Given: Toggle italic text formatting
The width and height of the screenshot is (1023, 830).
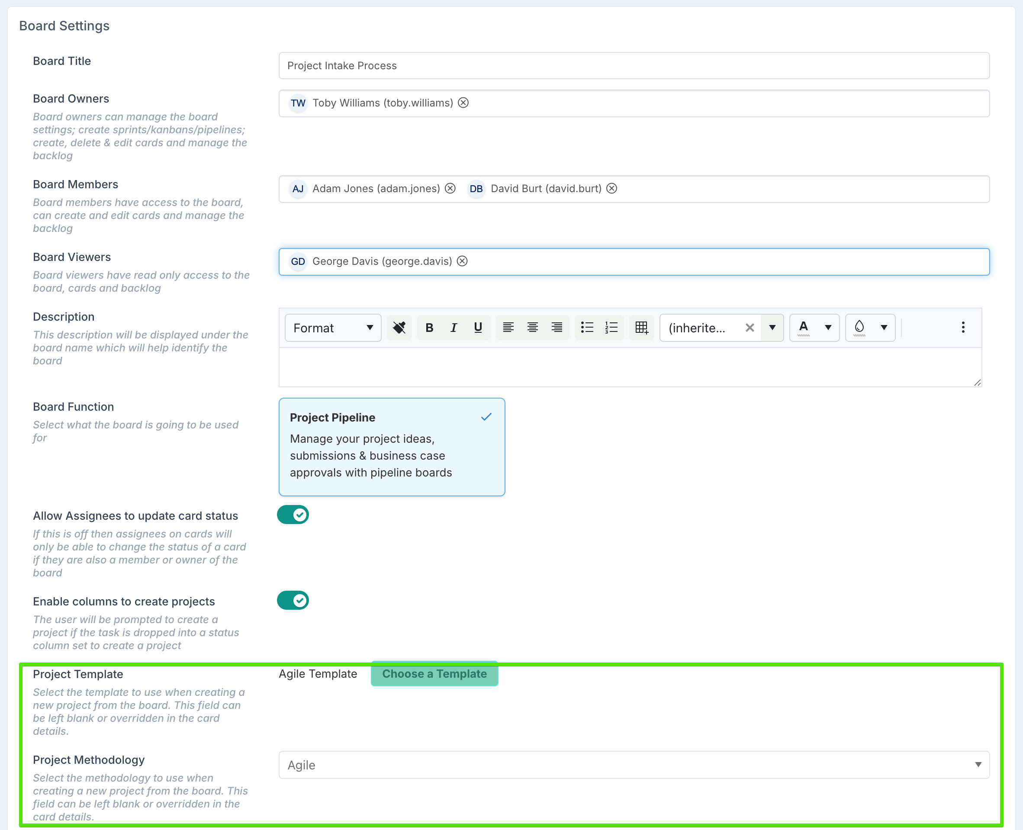Looking at the screenshot, I should (x=453, y=328).
